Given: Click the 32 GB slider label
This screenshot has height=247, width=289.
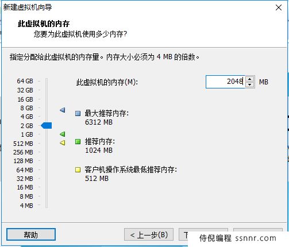Looking at the screenshot, I should 25,90.
